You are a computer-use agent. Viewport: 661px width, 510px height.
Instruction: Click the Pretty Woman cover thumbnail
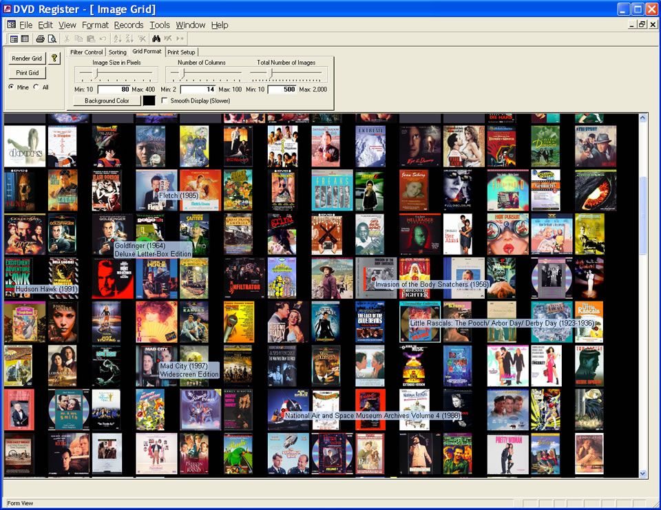508,454
